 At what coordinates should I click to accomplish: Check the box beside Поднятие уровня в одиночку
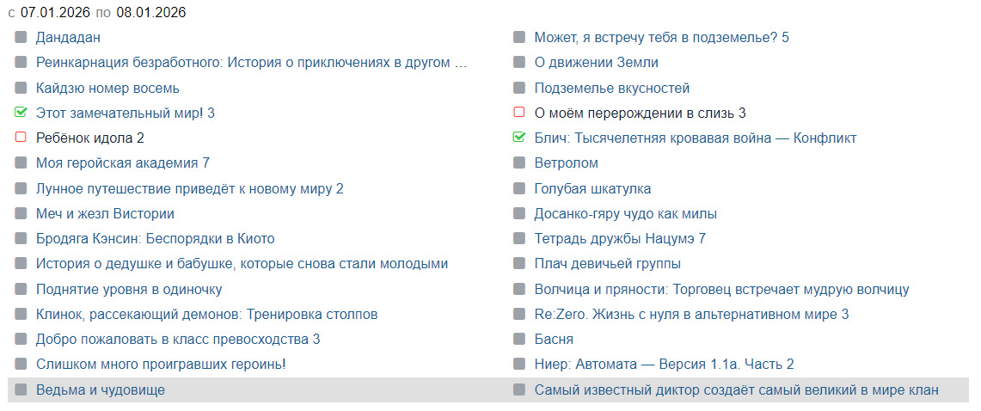[21, 290]
